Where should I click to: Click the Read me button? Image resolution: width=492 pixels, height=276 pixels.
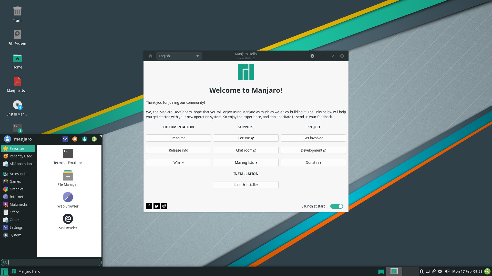178,138
